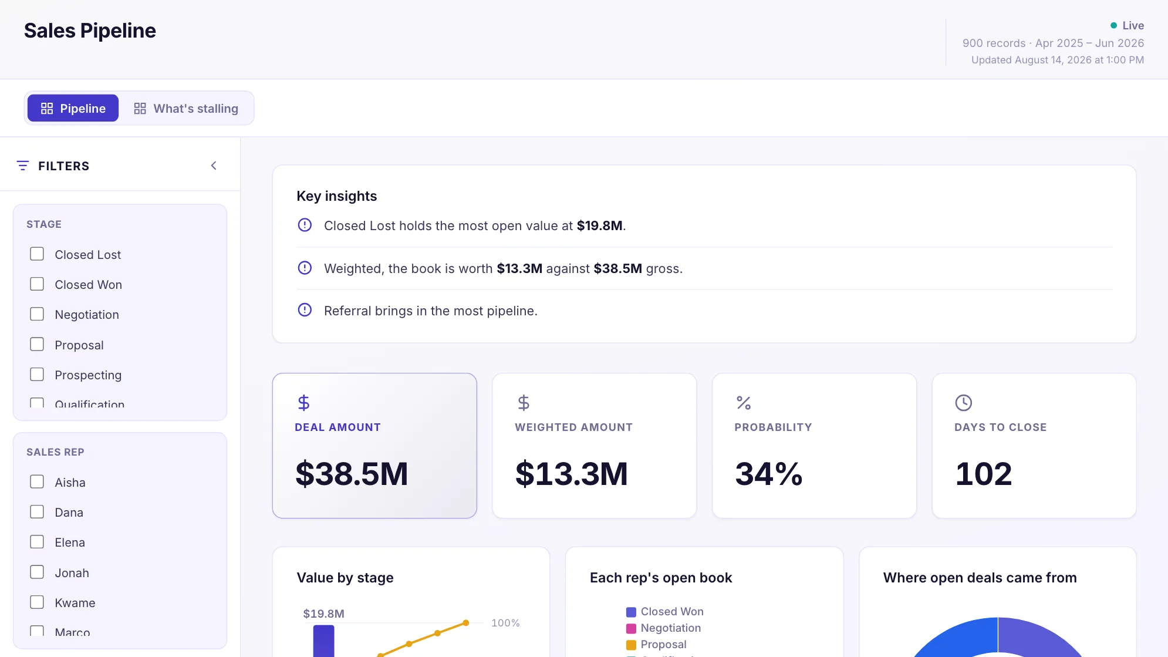Tick the Dana sales rep checkbox
1168x657 pixels.
(x=37, y=511)
